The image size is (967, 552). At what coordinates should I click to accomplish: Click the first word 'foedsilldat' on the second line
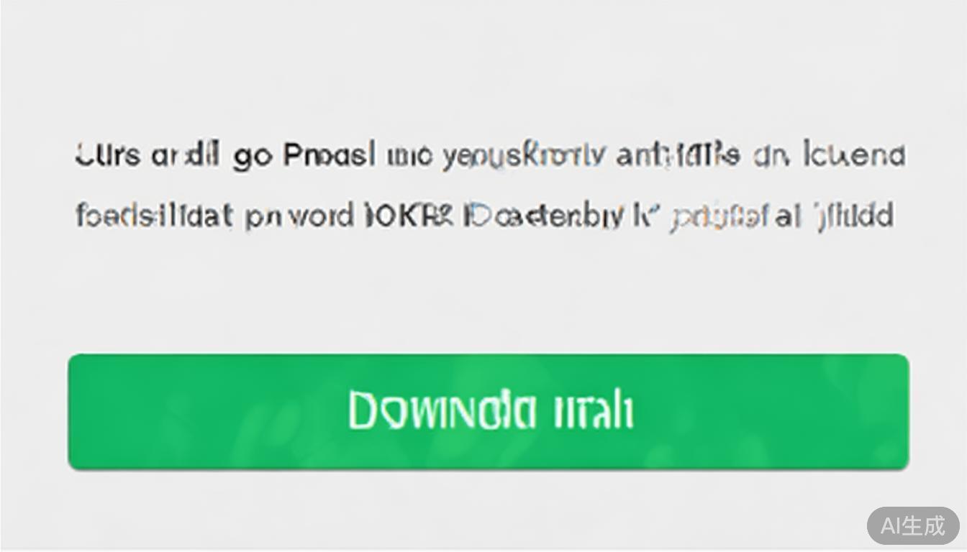[155, 216]
